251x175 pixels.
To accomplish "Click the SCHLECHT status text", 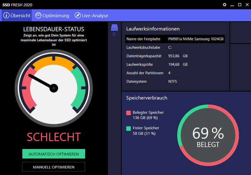I will pos(54,137).
